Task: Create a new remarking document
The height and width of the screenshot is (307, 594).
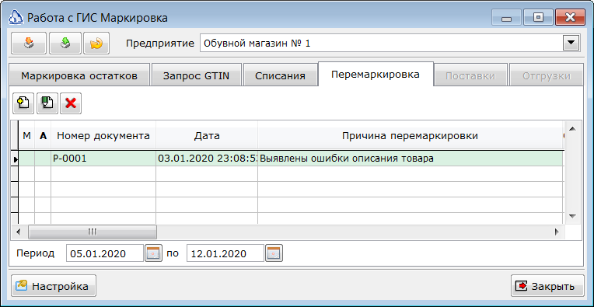Action: tap(23, 103)
